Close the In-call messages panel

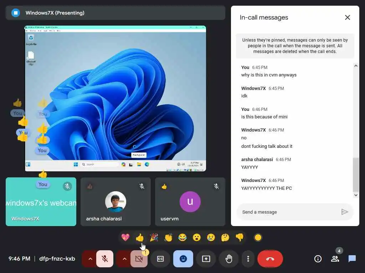(x=348, y=17)
